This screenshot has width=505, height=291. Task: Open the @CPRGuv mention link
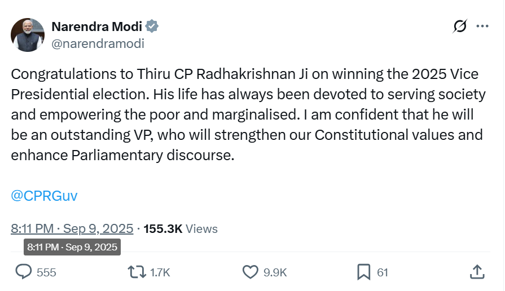click(x=44, y=196)
